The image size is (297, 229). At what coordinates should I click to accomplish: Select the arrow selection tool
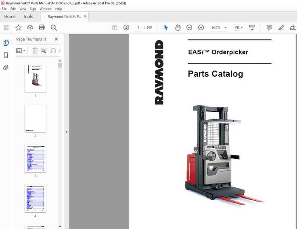click(166, 28)
